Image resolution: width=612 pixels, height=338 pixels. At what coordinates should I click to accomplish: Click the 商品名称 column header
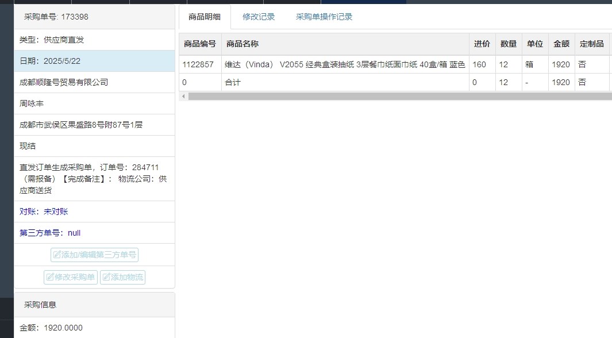coord(345,44)
